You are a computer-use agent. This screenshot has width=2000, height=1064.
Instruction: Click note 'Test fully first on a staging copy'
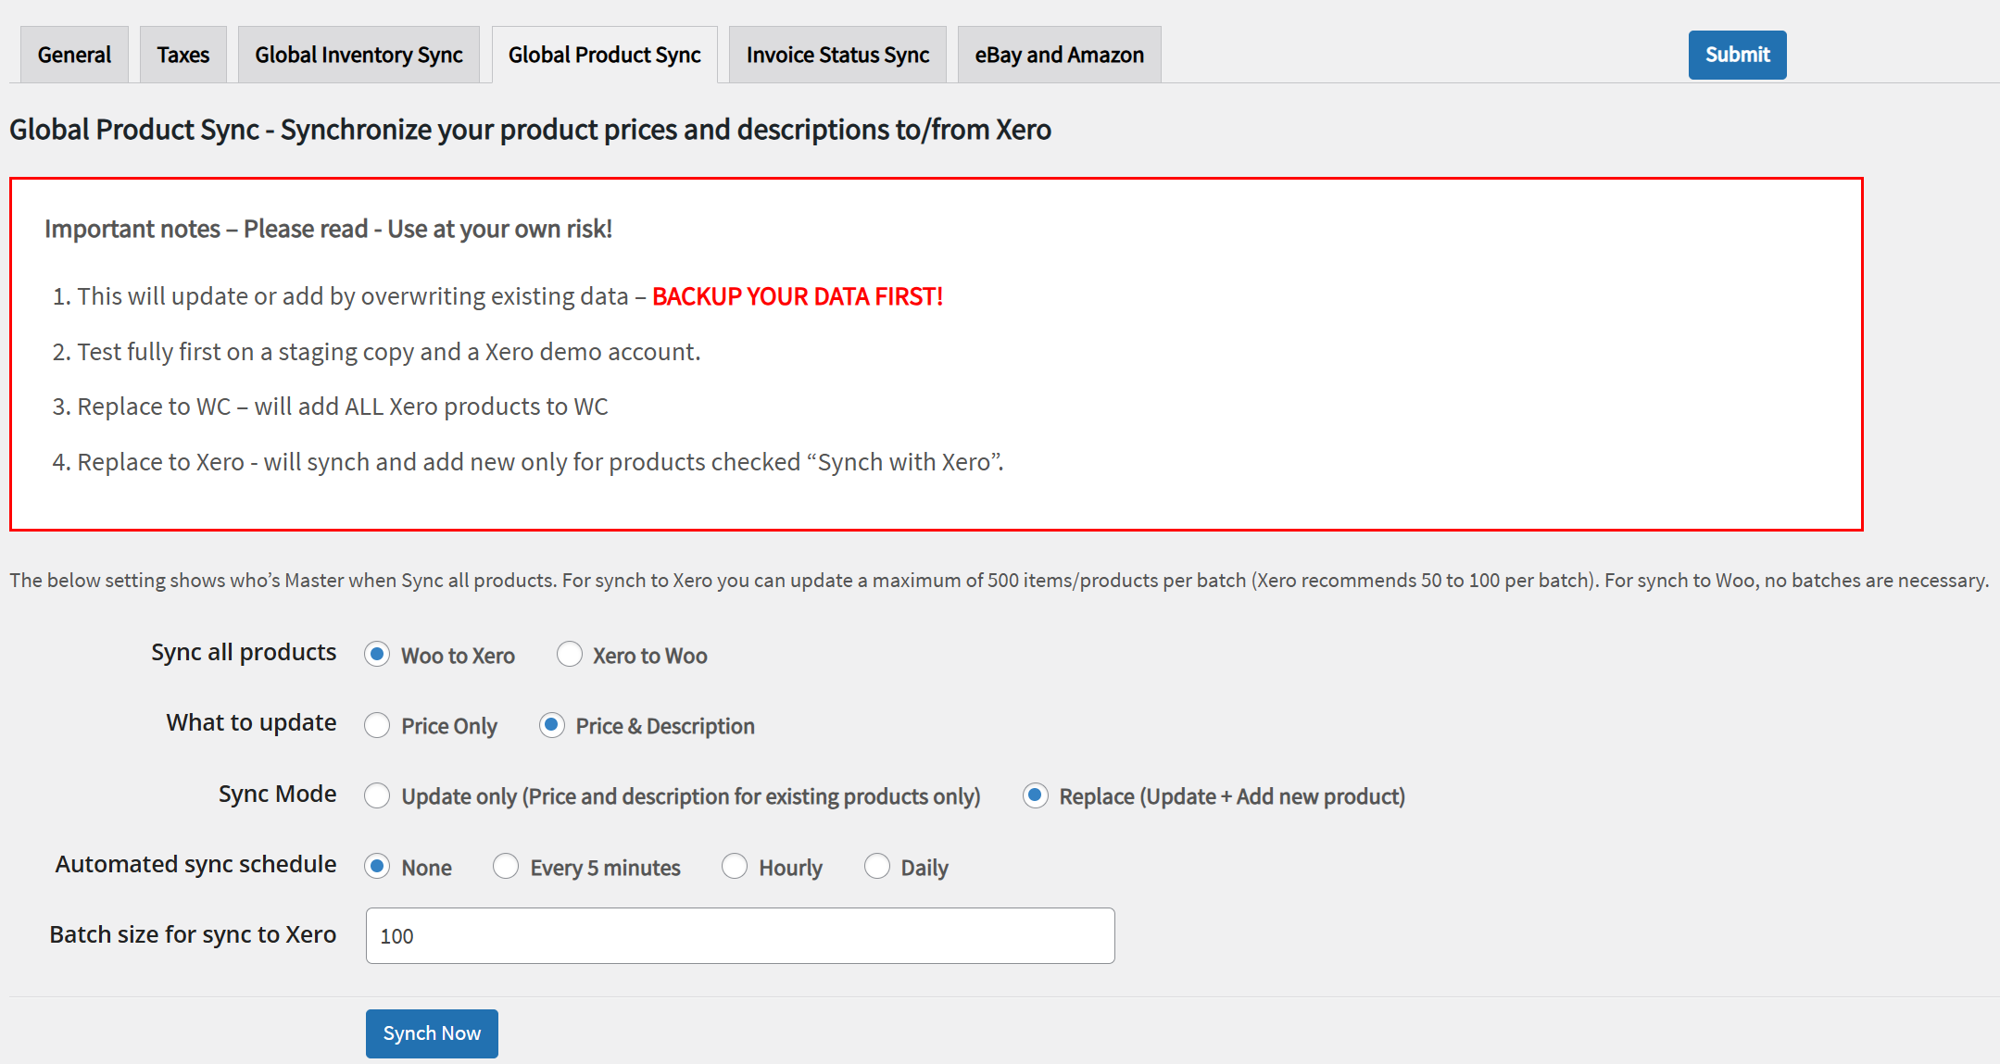click(389, 352)
